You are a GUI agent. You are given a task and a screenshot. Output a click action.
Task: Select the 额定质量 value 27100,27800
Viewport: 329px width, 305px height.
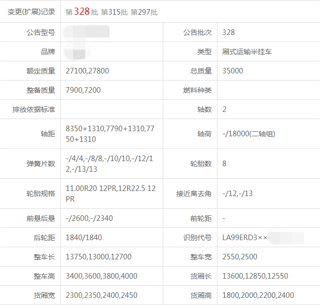pyautogui.click(x=87, y=71)
